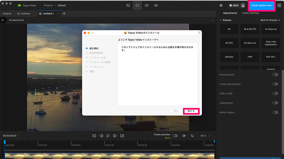Enable the SDR to HDR toggle
Viewport: 284px width, 159px height.
pos(275,93)
